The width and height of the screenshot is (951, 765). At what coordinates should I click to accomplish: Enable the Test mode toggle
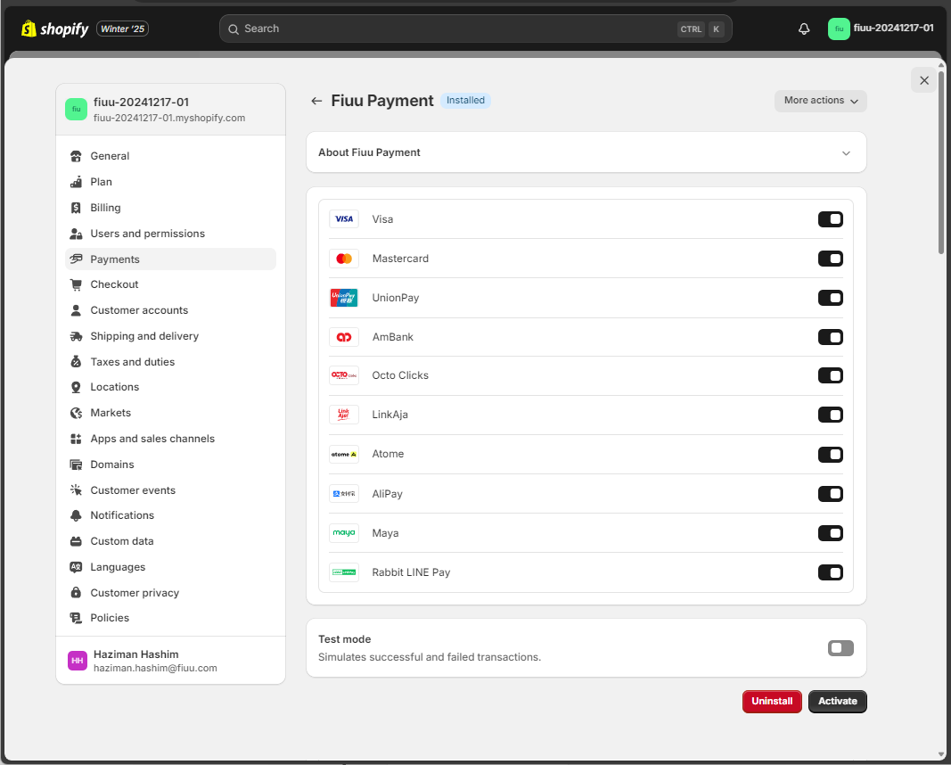[840, 648]
